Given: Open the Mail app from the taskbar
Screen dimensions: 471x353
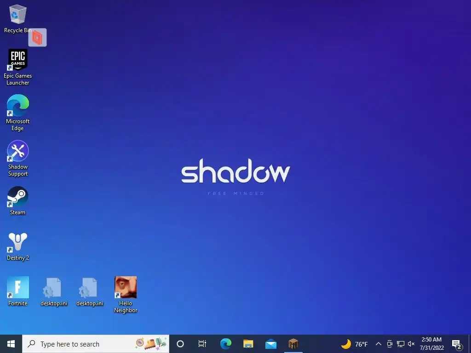Looking at the screenshot, I should click(270, 344).
